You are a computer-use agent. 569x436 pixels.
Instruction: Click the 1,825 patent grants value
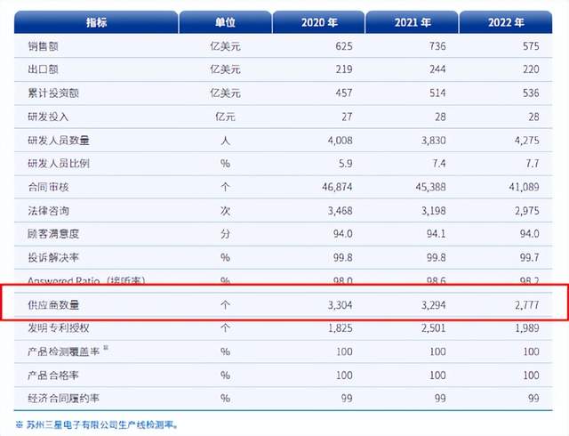click(340, 328)
